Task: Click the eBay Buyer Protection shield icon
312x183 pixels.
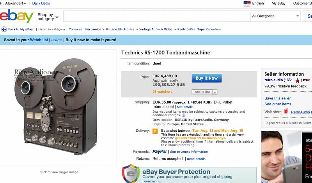Action: click(131, 174)
